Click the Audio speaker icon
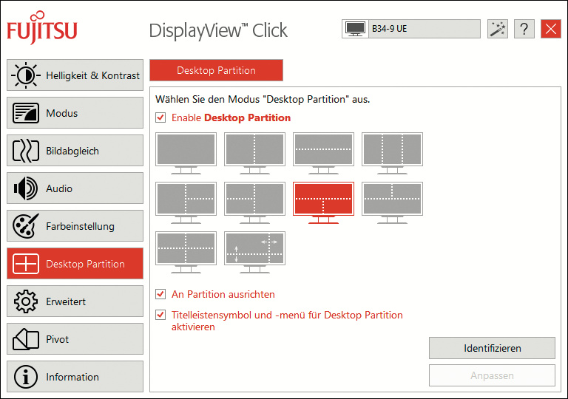Image resolution: width=568 pixels, height=399 pixels. [25, 188]
